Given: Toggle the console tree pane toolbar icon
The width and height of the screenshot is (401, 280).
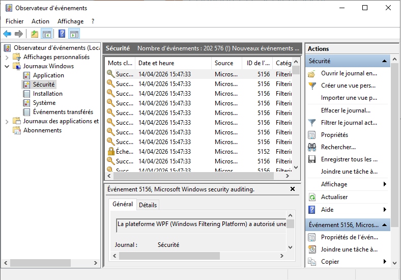Looking at the screenshot, I should (x=46, y=34).
